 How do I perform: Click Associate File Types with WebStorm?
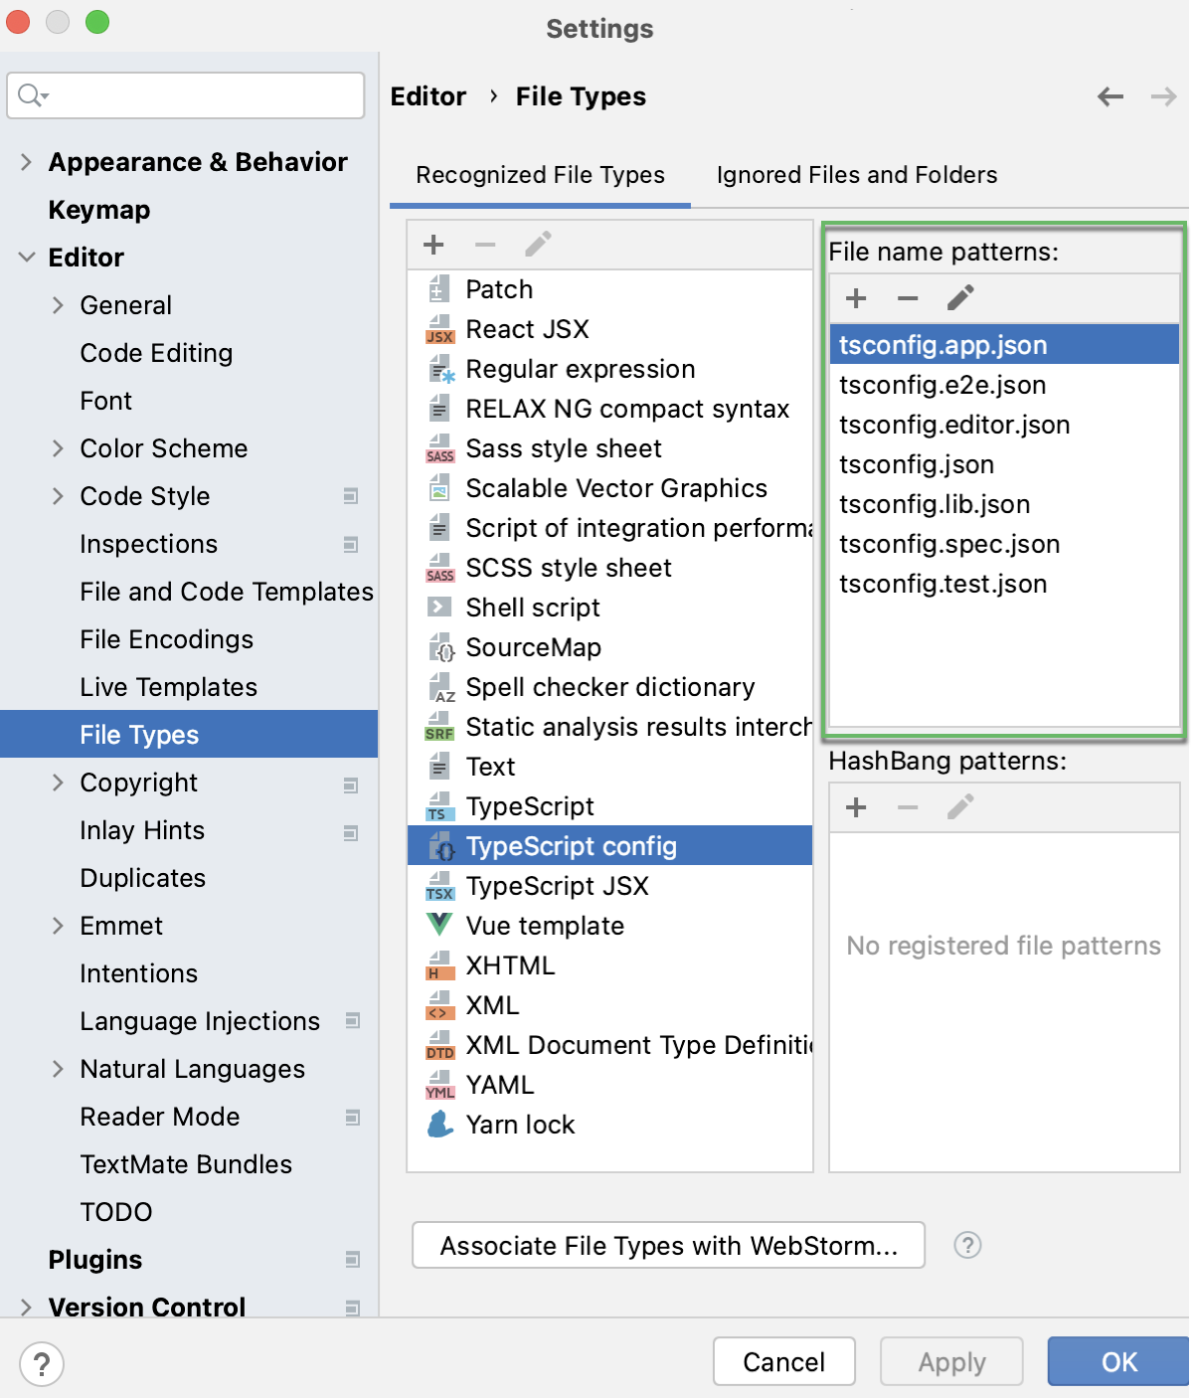click(668, 1245)
